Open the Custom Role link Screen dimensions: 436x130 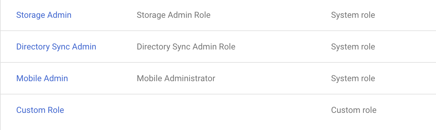[x=40, y=110]
